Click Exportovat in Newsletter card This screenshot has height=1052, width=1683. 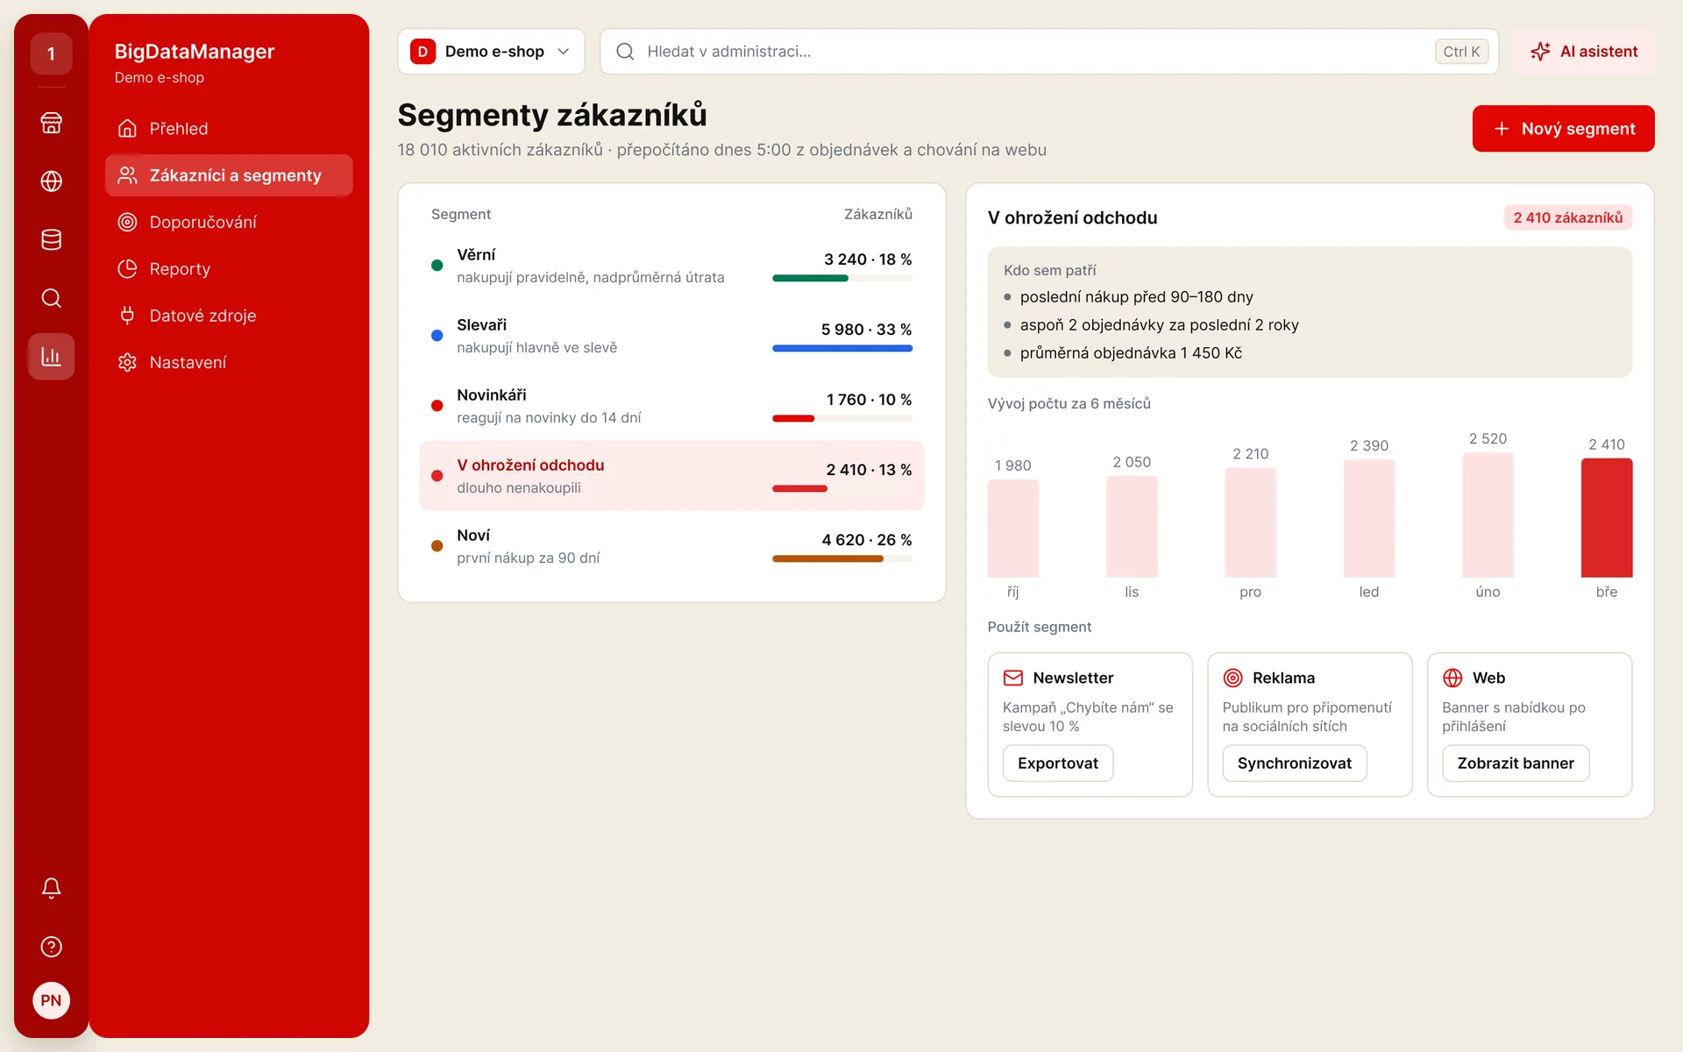click(1058, 764)
